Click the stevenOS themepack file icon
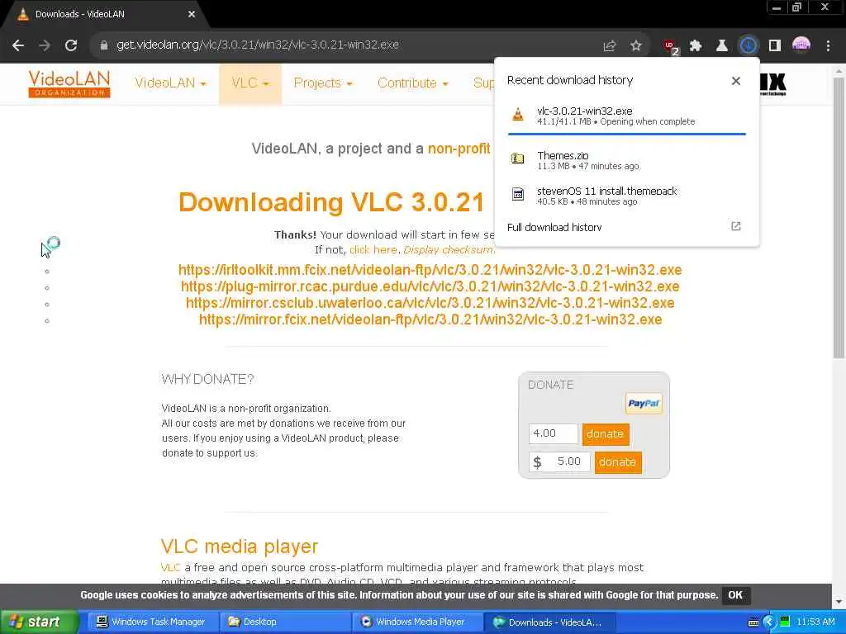 coord(518,195)
